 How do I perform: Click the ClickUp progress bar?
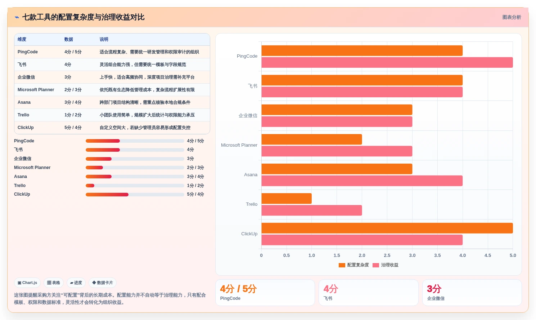[135, 195]
